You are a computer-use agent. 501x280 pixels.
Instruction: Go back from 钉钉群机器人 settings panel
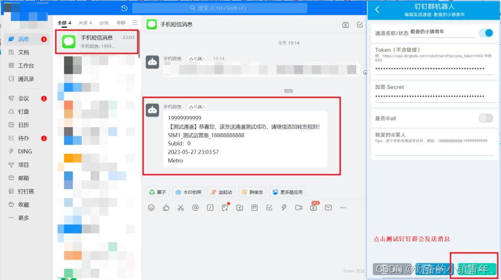tap(377, 10)
